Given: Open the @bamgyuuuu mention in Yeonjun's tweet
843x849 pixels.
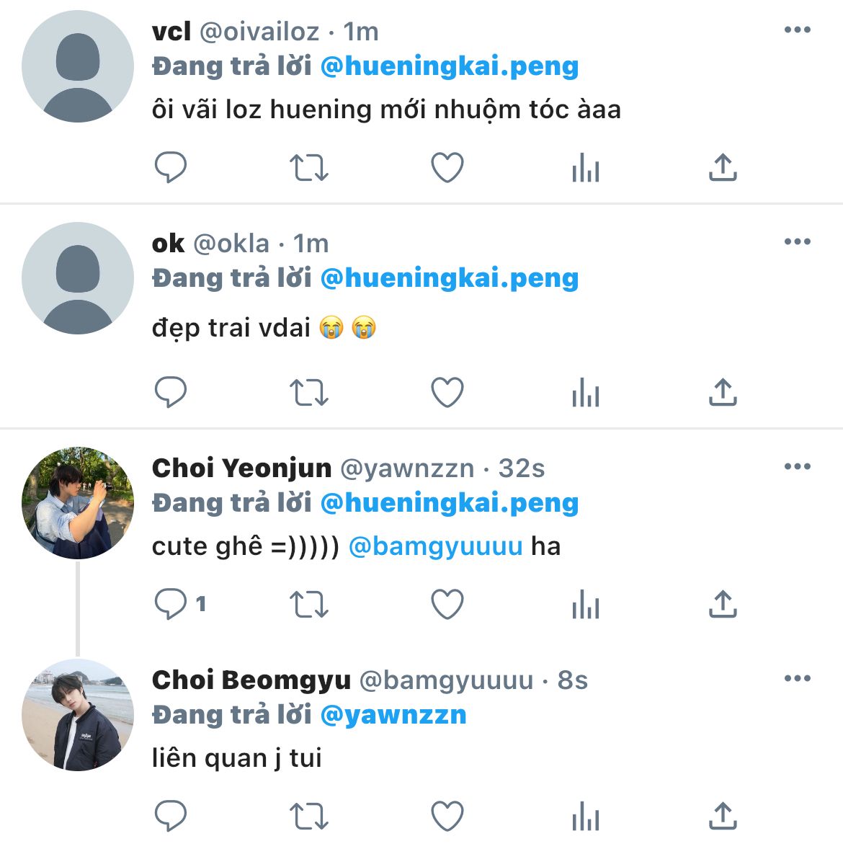Looking at the screenshot, I should [436, 546].
